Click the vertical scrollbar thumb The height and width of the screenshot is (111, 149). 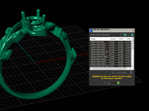pos(133,44)
